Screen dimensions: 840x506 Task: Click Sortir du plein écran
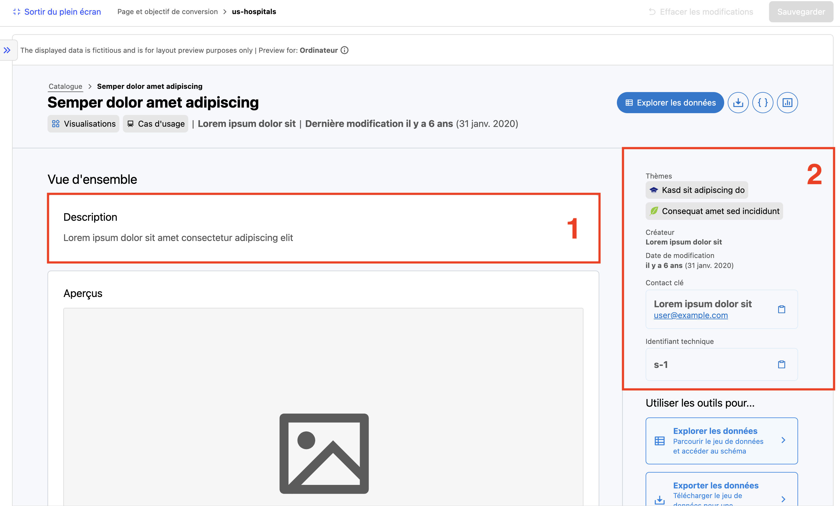(57, 12)
